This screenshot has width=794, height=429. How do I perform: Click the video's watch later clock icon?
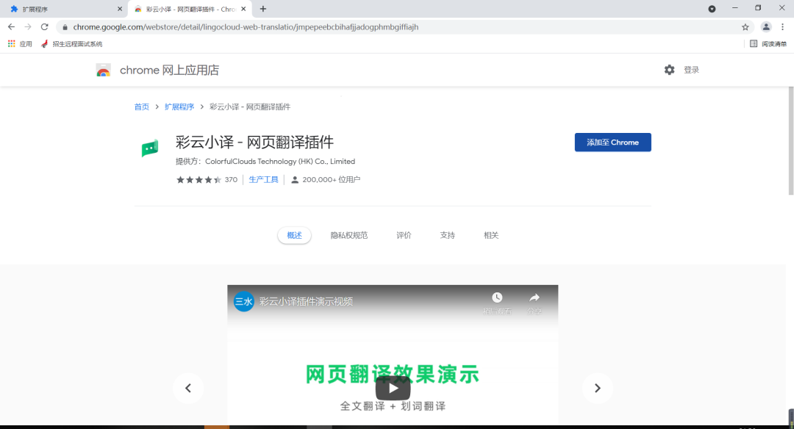pyautogui.click(x=497, y=298)
